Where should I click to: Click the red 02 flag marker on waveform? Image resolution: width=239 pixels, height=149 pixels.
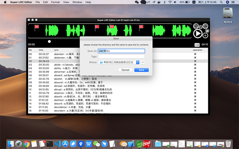pyautogui.click(x=112, y=27)
